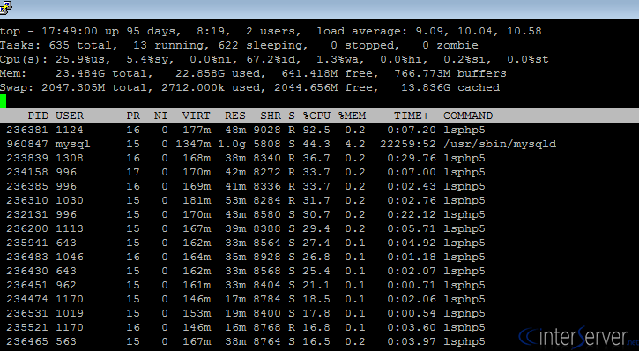This screenshot has width=639, height=351.
Task: Click the PID column header
Action: 38,116
